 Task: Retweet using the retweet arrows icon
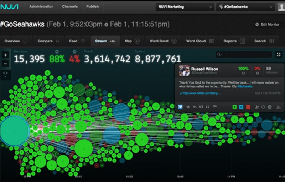(x=201, y=107)
